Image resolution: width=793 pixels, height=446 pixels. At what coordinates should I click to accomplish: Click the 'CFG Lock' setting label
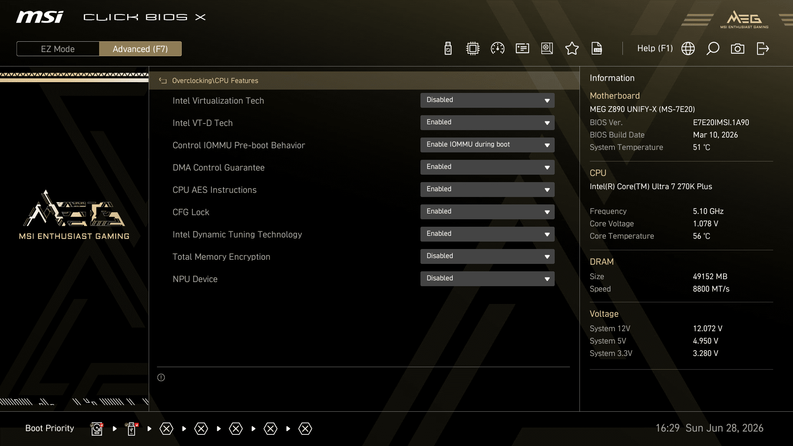pos(191,212)
